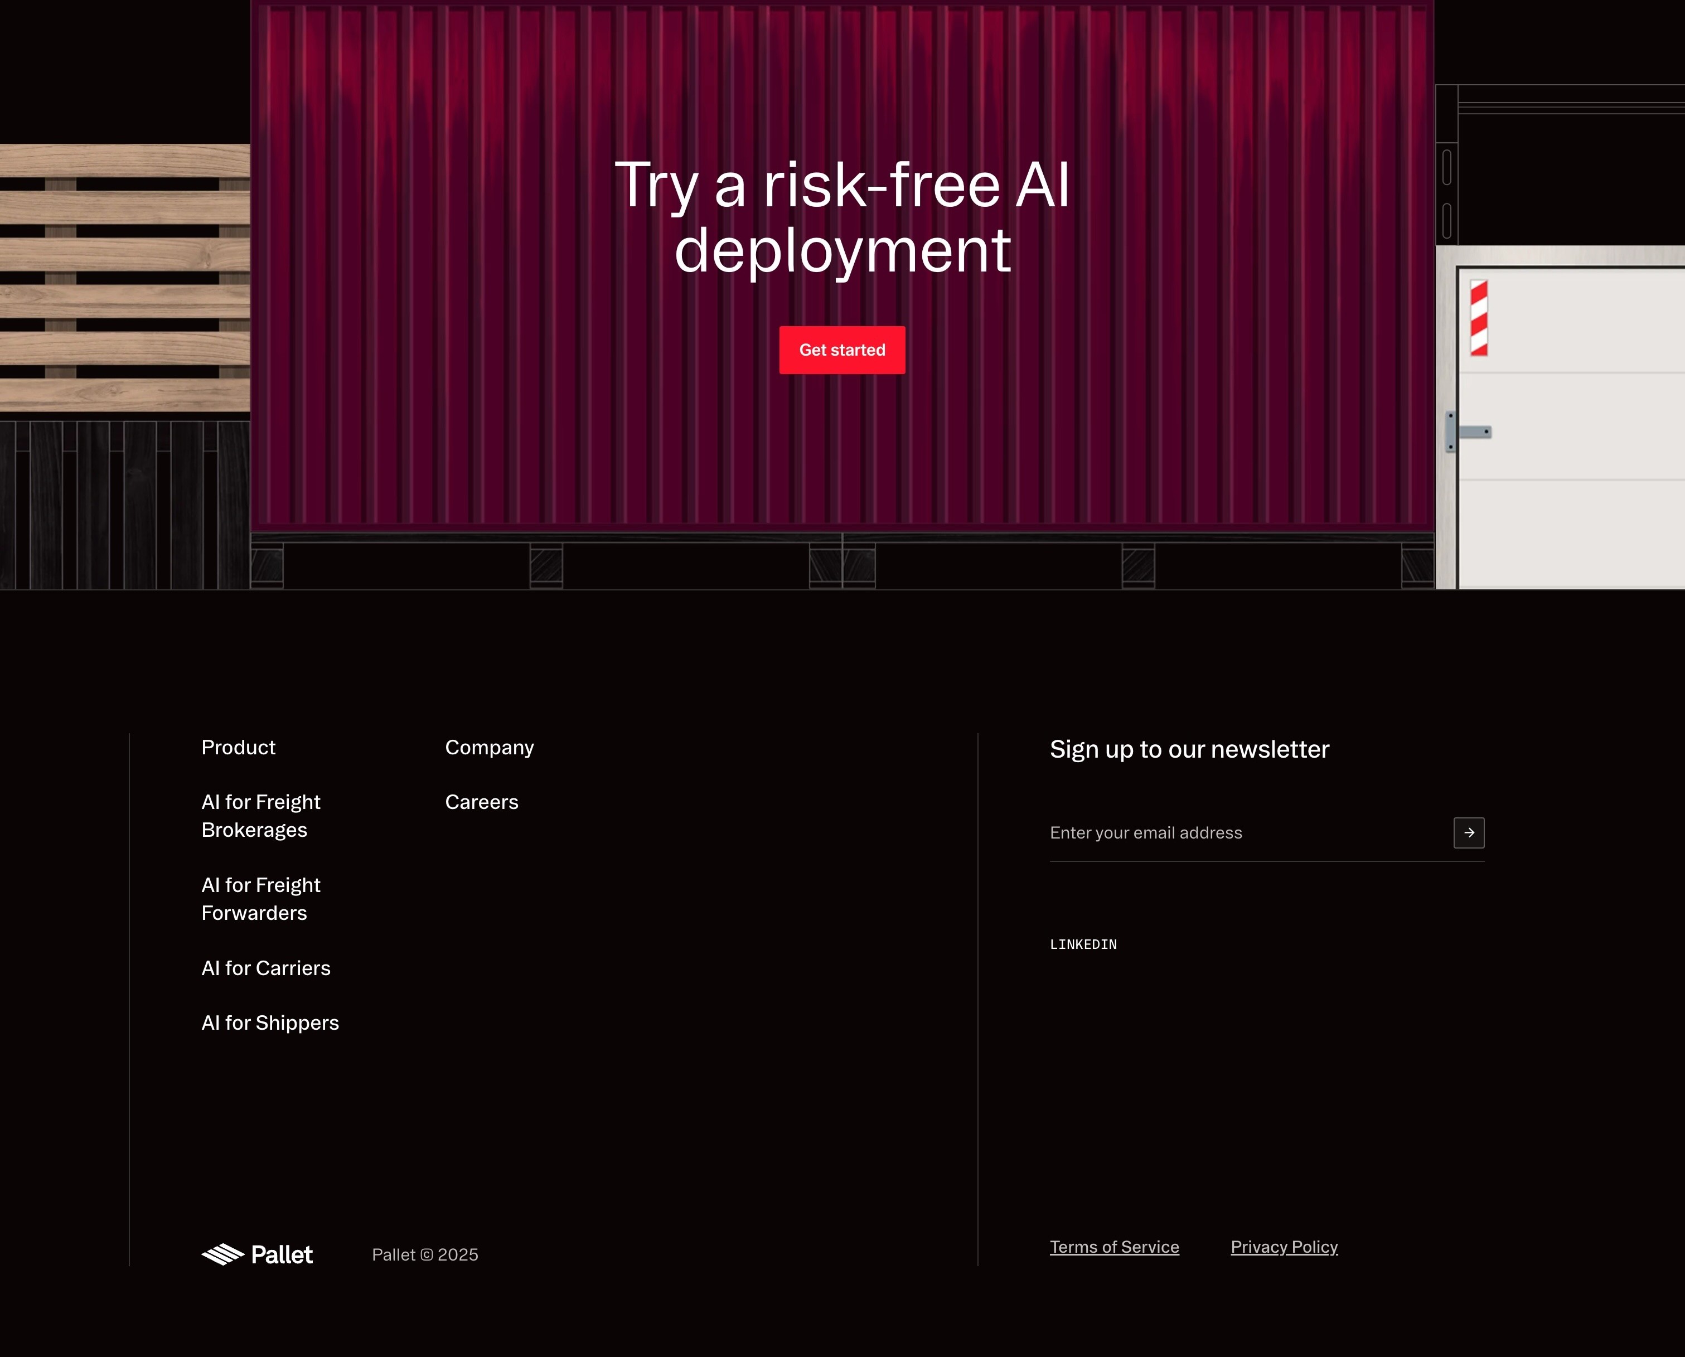The width and height of the screenshot is (1685, 1357).
Task: Visit the LinkedIn social link
Action: [1083, 944]
